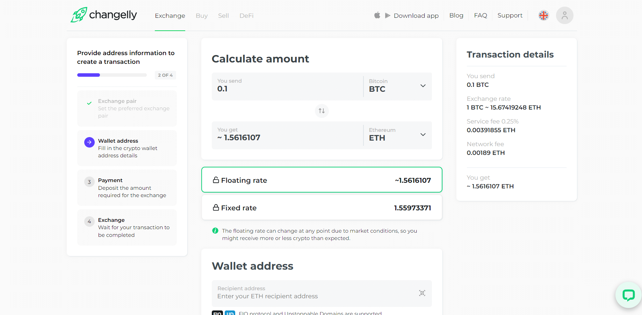Viewport: 642px width, 315px height.
Task: Open the DeFi tab
Action: click(246, 16)
